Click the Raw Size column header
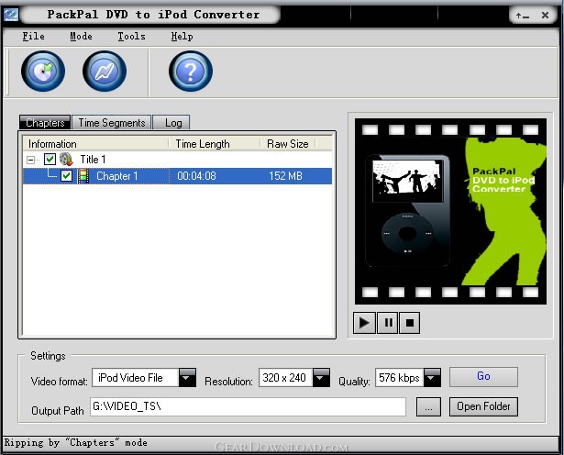The width and height of the screenshot is (564, 455). [x=288, y=143]
